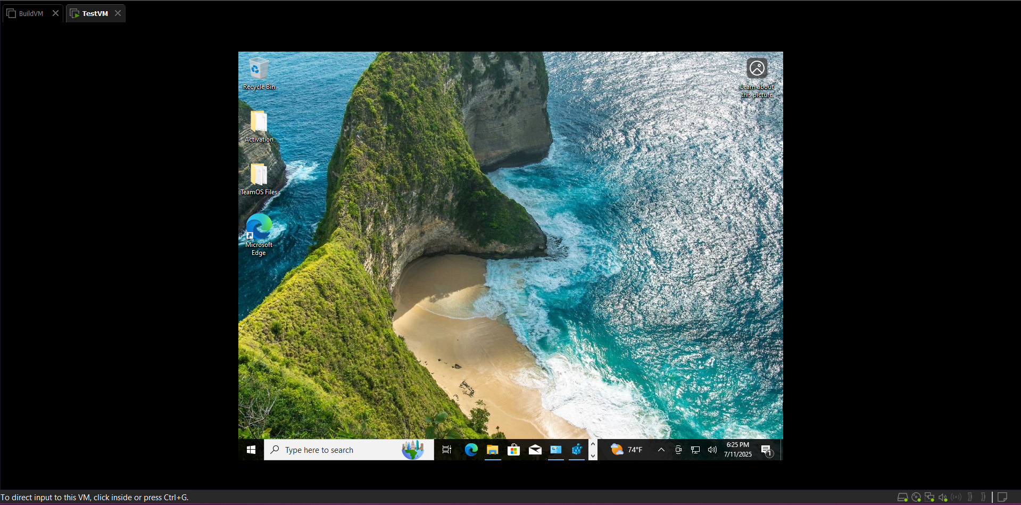Screen dimensions: 1021x505
Task: Open the Recycle Bin desktop icon
Action: click(259, 73)
